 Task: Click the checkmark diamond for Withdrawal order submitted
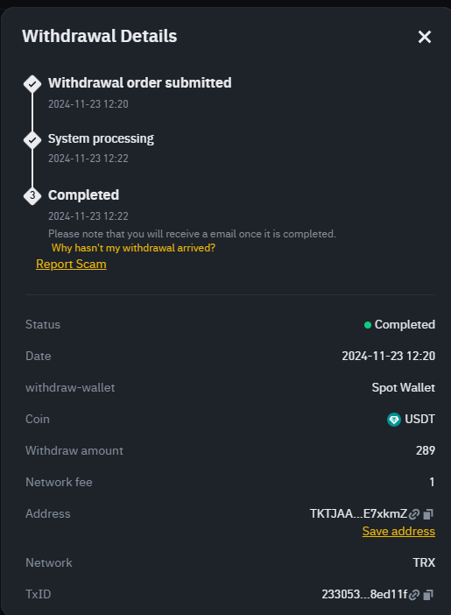coord(32,84)
